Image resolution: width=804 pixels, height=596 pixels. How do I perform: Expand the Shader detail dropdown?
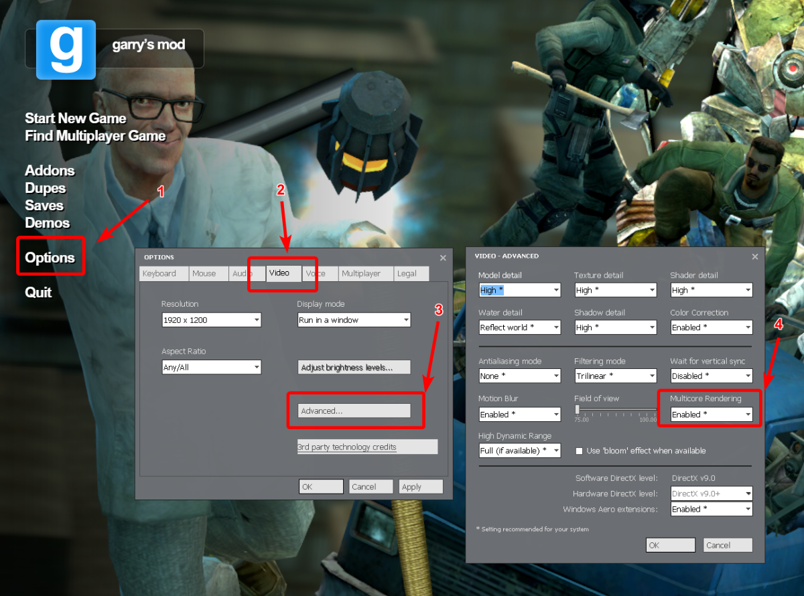tap(711, 290)
